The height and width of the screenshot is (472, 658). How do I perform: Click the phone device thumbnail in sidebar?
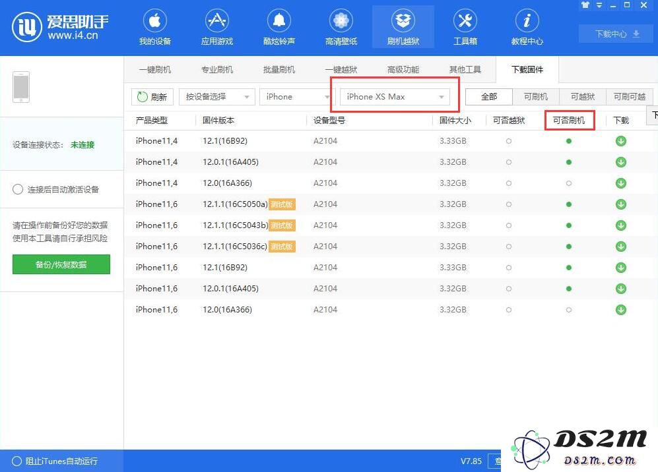[x=21, y=87]
